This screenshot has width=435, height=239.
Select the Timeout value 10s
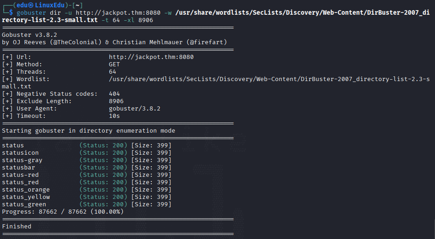pyautogui.click(x=114, y=116)
